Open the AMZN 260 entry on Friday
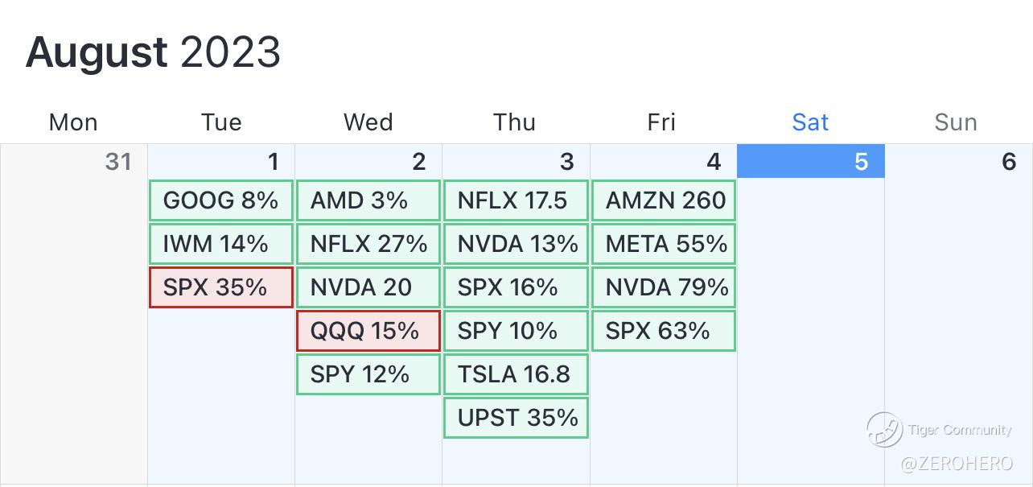1033x487 pixels. click(664, 200)
